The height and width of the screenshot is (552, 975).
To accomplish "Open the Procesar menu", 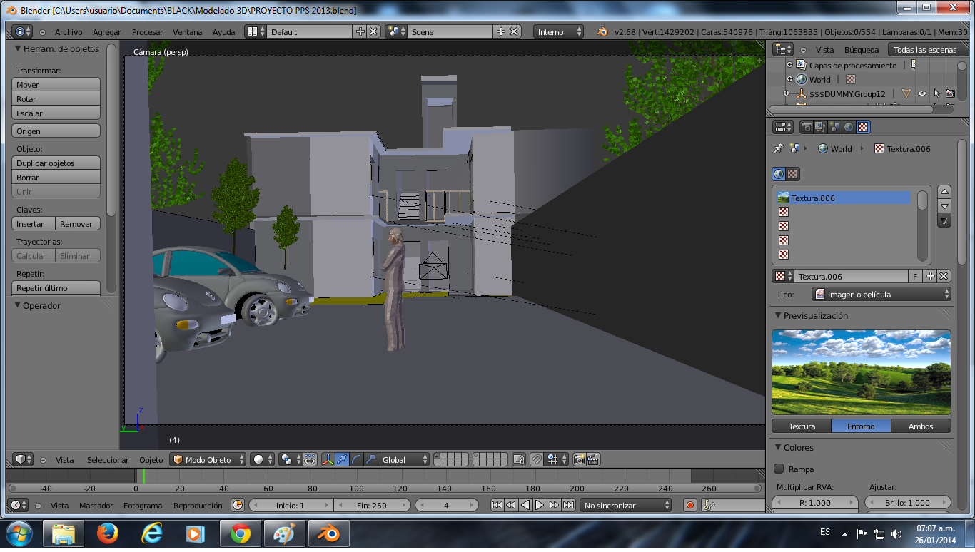I will [147, 32].
